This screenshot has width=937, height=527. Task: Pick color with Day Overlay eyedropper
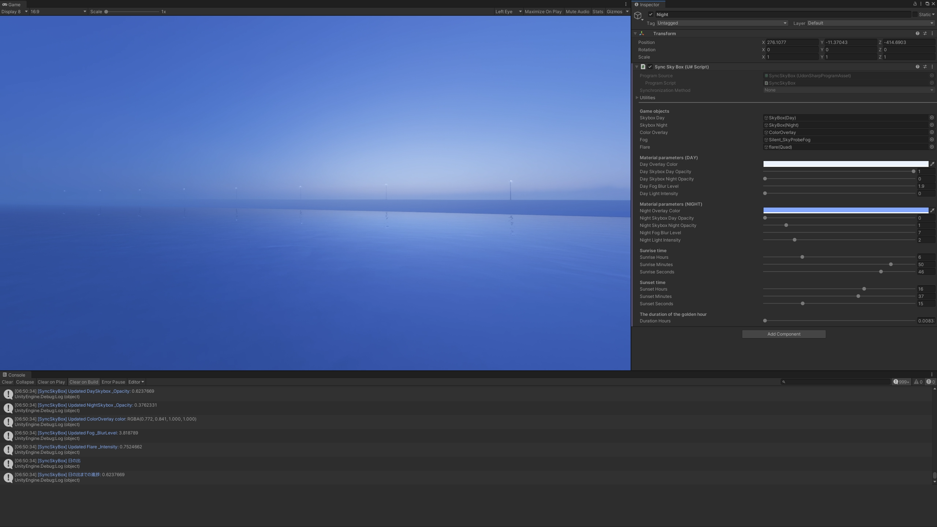coord(932,164)
